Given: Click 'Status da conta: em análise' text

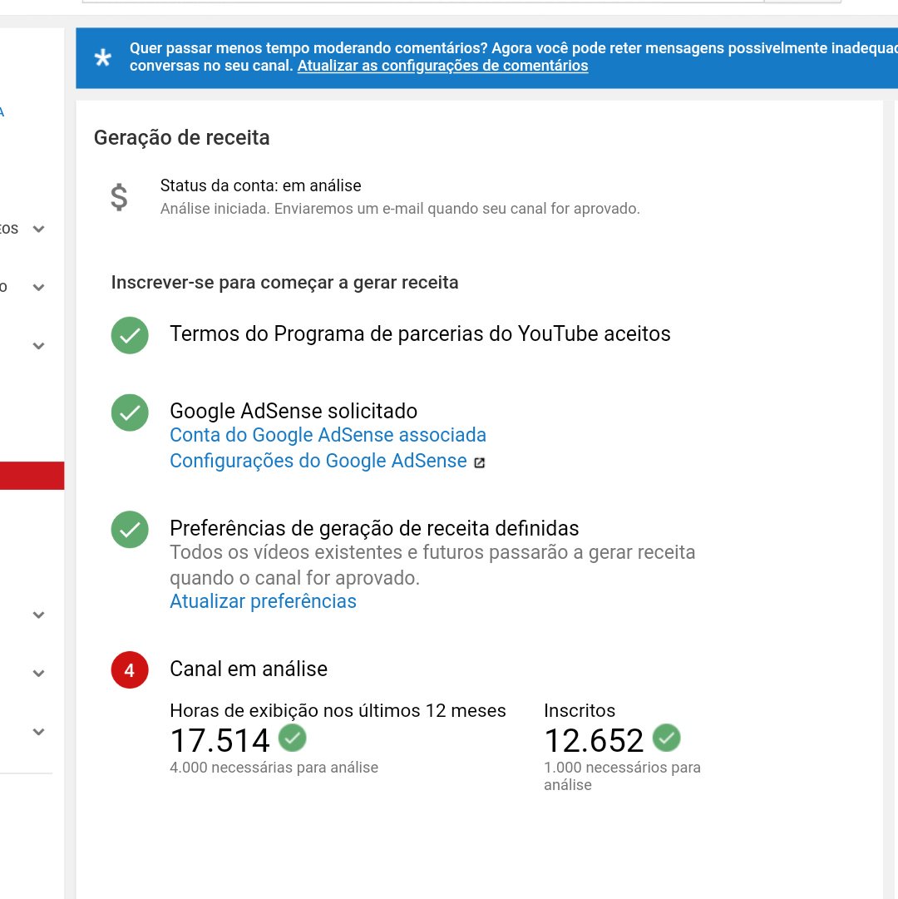Looking at the screenshot, I should [x=261, y=185].
